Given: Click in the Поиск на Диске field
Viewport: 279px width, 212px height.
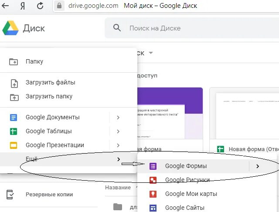Looking at the screenshot, I should 192,28.
